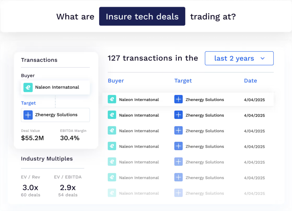
Task: Click the blue Target link in the Transactions panel
Action: click(29, 103)
